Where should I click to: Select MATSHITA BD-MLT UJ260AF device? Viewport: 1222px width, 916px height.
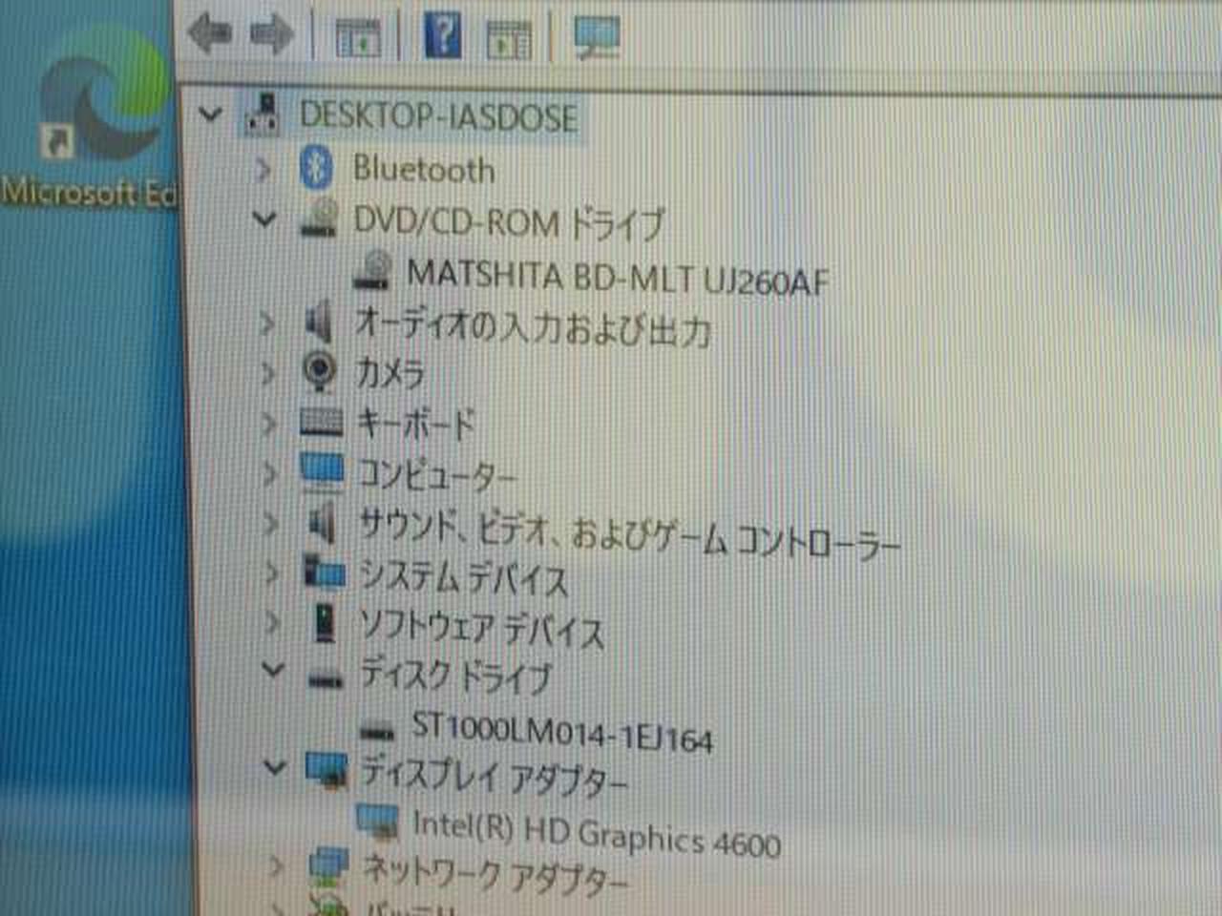coord(617,278)
